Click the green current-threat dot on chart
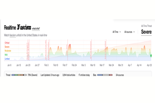The width and height of the screenshot is (155, 103). click(x=151, y=55)
